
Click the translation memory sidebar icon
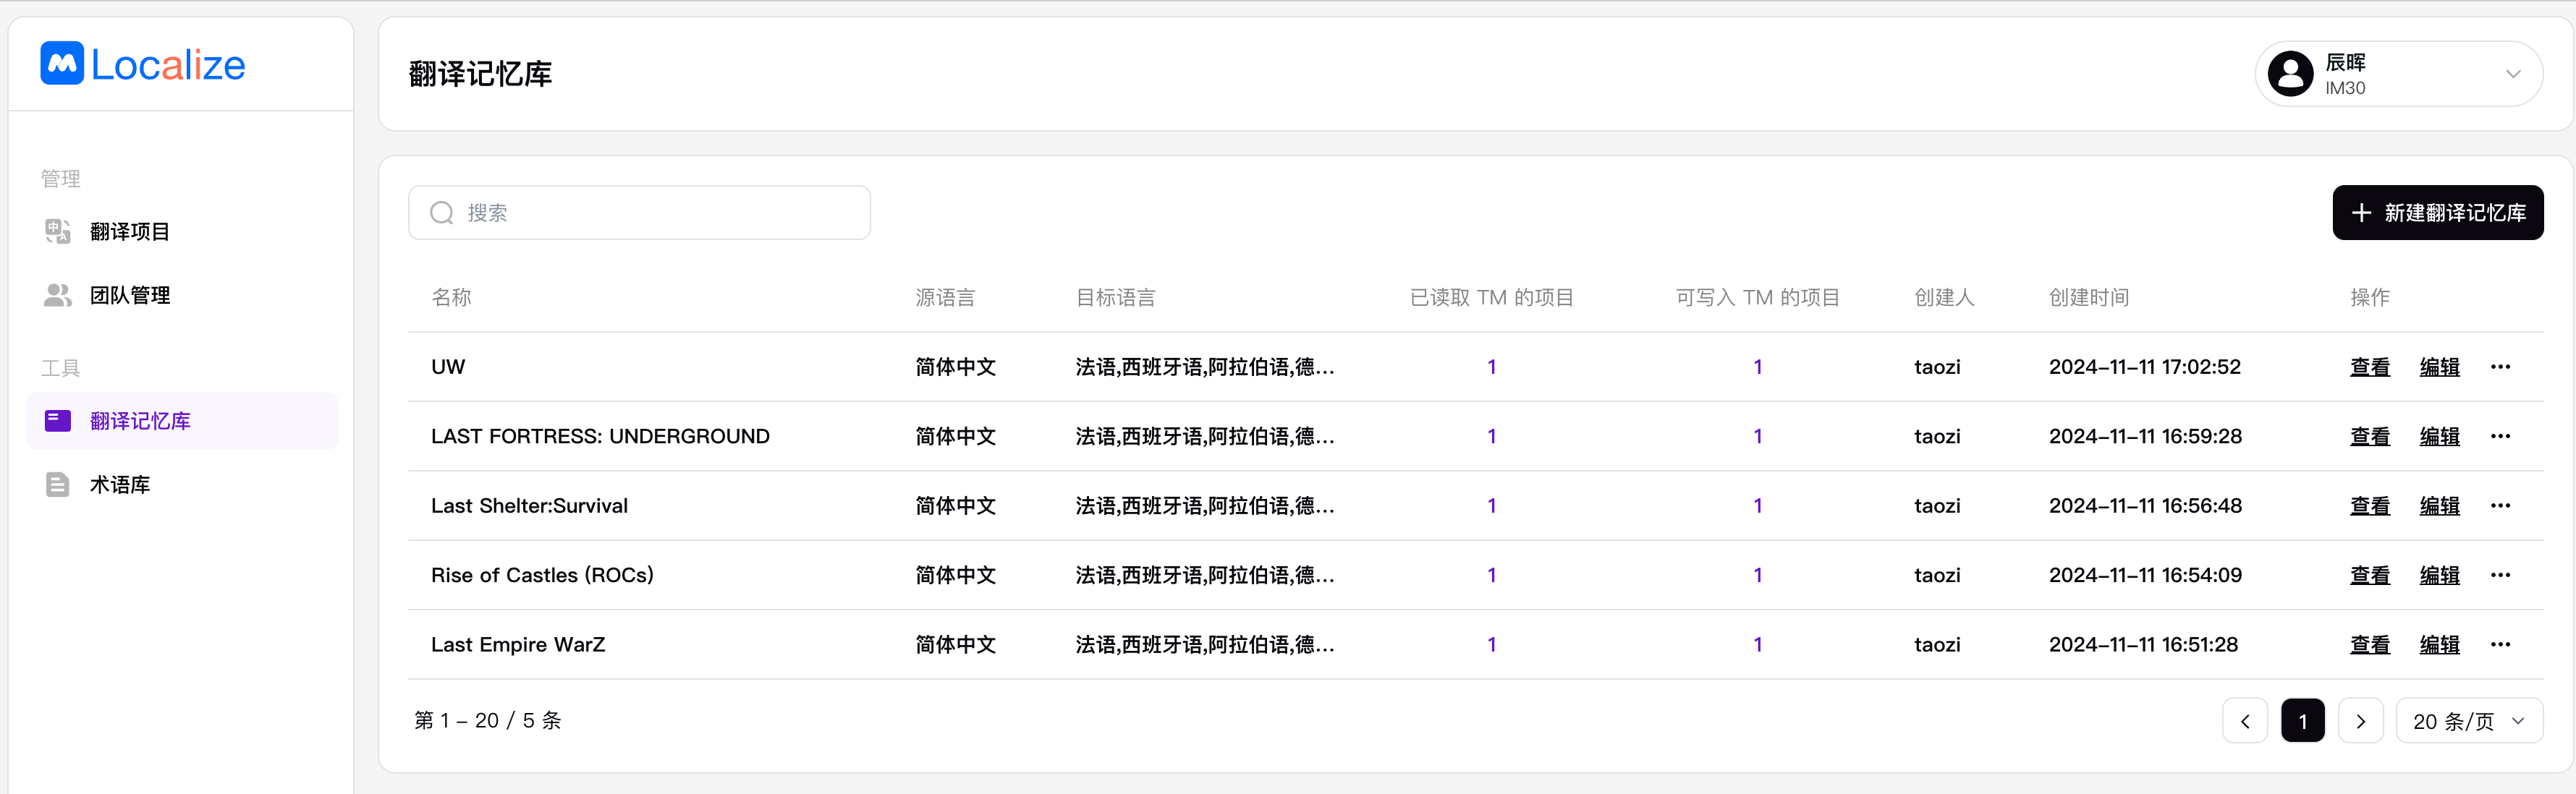tap(57, 420)
